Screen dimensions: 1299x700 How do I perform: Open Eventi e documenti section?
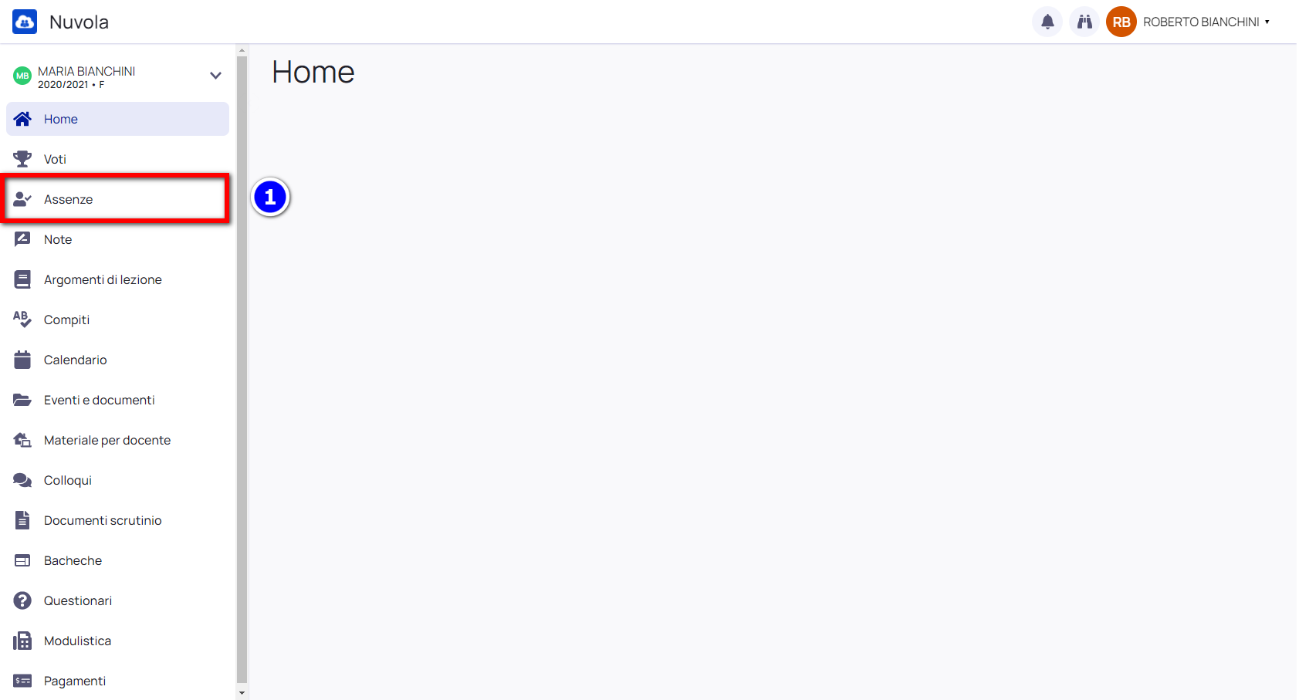coord(117,400)
